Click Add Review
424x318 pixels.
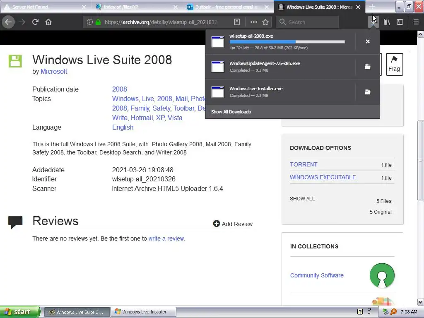point(233,224)
